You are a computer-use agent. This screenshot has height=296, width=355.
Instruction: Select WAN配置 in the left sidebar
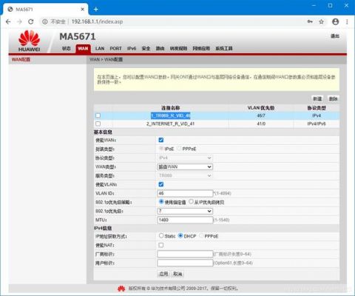tap(21, 59)
